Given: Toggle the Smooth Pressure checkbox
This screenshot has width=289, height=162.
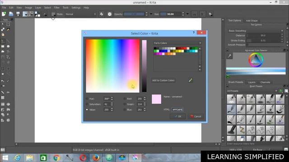Looking at the screenshot, I should click(x=247, y=45).
